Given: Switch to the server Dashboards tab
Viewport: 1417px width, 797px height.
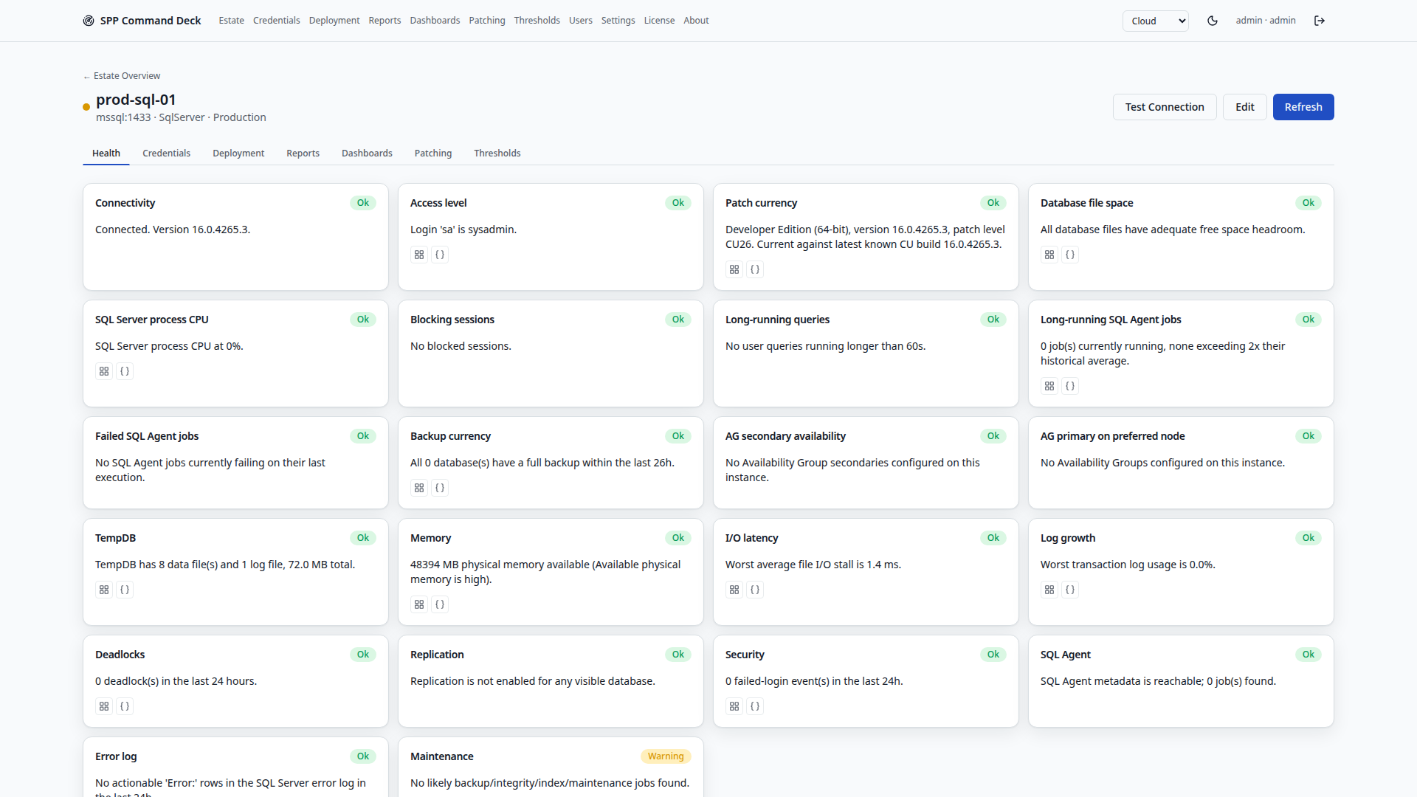Looking at the screenshot, I should pos(367,153).
